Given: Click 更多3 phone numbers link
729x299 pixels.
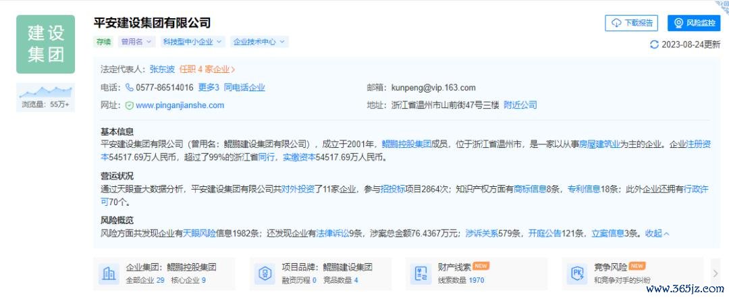Looking at the screenshot, I should 209,88.
